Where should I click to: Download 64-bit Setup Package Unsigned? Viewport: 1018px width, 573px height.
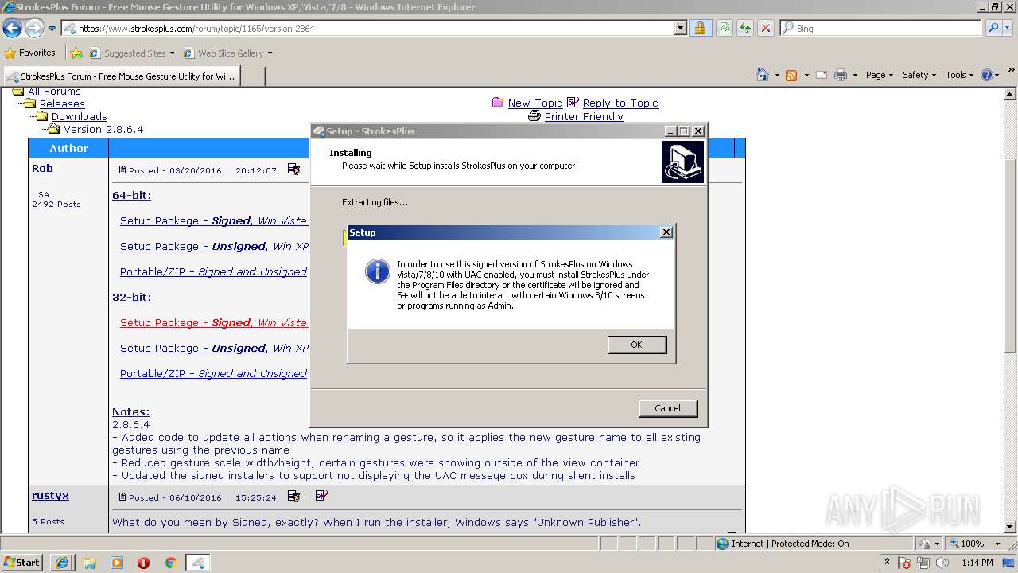pos(214,246)
